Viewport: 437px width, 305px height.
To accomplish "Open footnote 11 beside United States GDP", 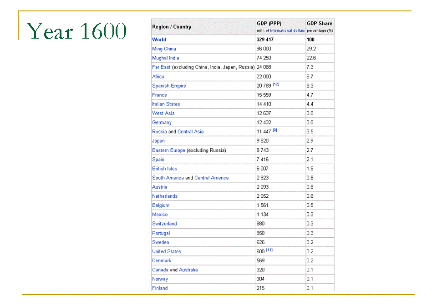I will click(269, 250).
